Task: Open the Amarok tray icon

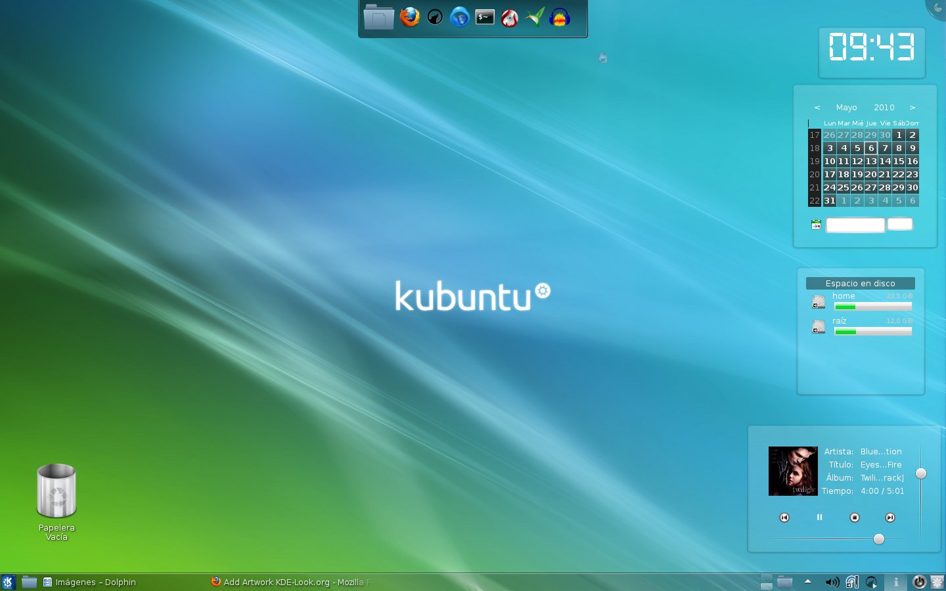Action: tap(872, 582)
